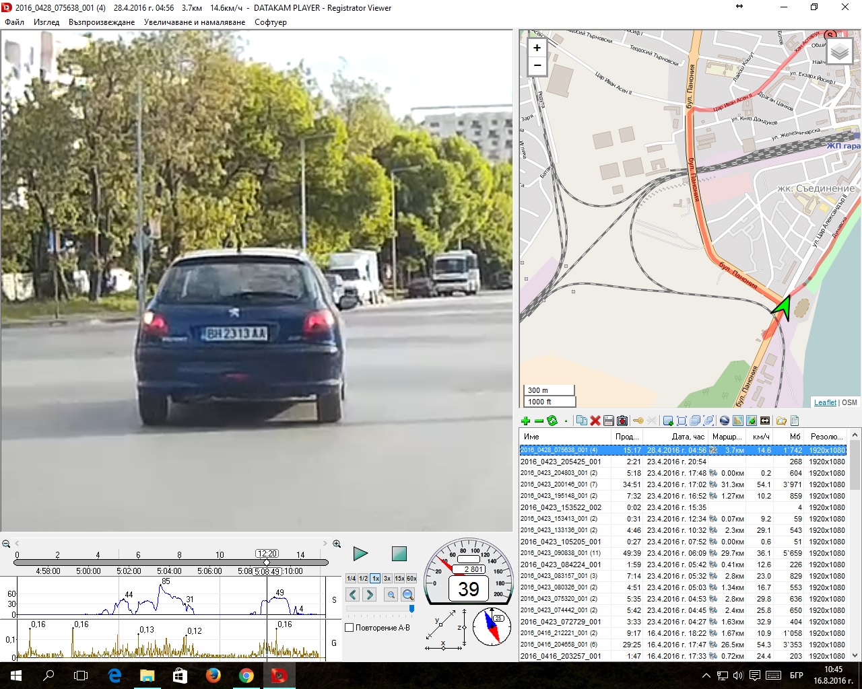Click the large magnifier zoom button
This screenshot has height=689, width=862.
(407, 595)
